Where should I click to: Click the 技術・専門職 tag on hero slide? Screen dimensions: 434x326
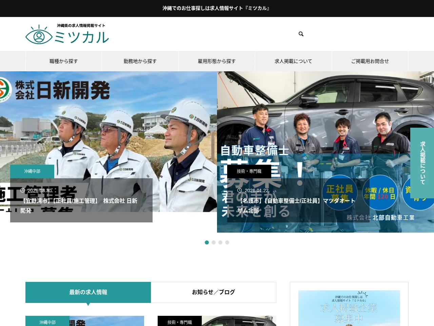pos(249,171)
